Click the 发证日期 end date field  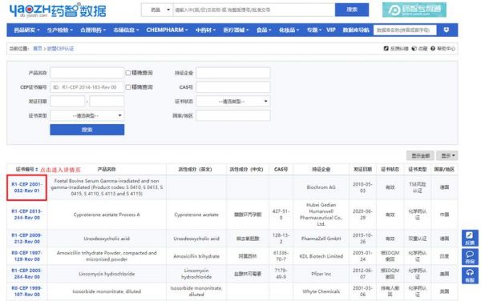tap(107, 102)
